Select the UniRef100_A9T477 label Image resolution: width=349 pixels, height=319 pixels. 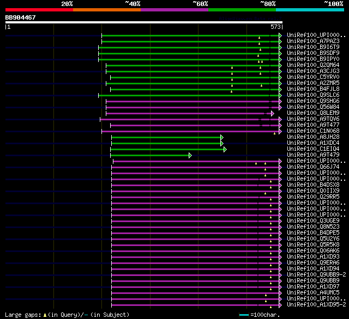(313, 125)
